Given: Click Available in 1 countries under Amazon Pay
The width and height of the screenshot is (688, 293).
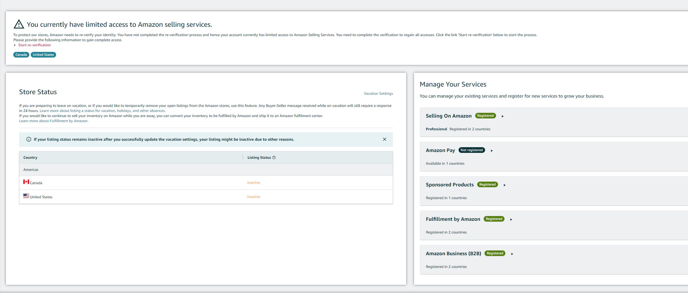Looking at the screenshot, I should tap(445, 164).
